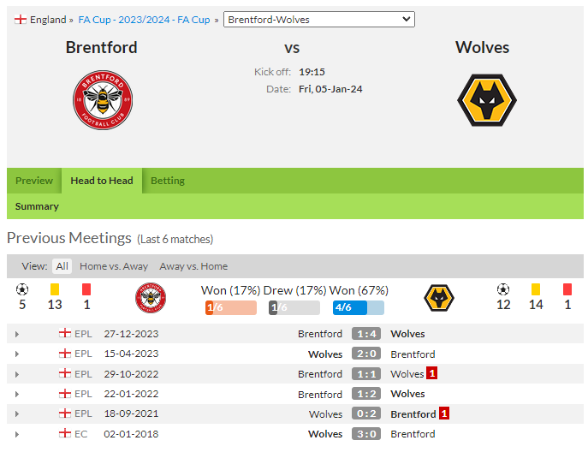Screen dimensions: 588x470
Task: Open the Betting tab
Action: point(168,181)
